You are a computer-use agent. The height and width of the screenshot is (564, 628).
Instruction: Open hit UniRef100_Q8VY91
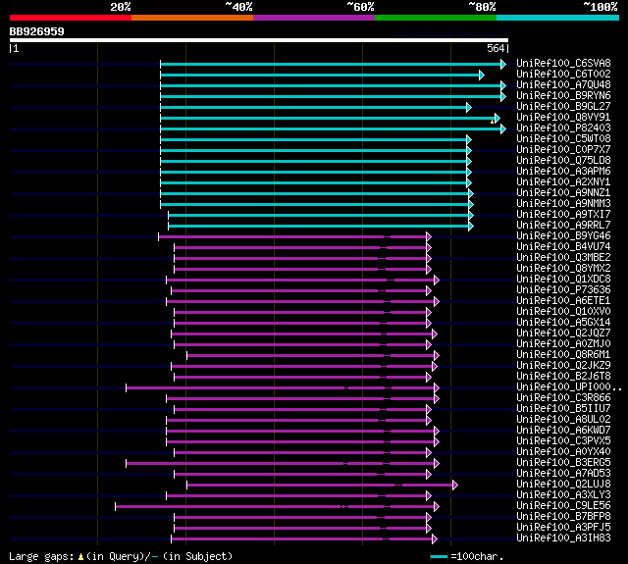(563, 118)
